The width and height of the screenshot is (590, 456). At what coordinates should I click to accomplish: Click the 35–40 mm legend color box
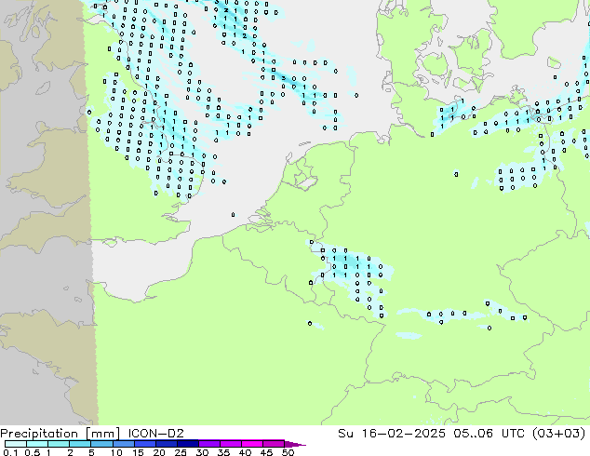point(230,444)
